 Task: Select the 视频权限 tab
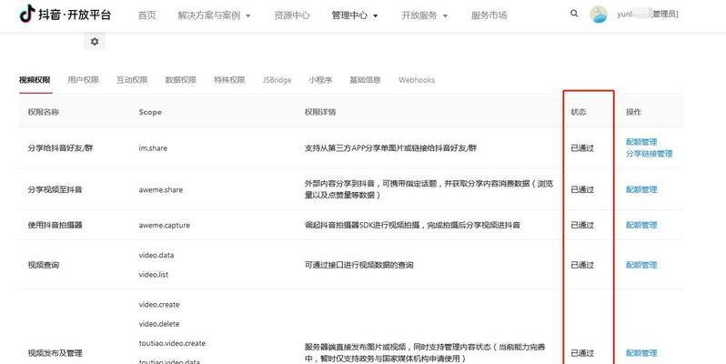coord(35,80)
